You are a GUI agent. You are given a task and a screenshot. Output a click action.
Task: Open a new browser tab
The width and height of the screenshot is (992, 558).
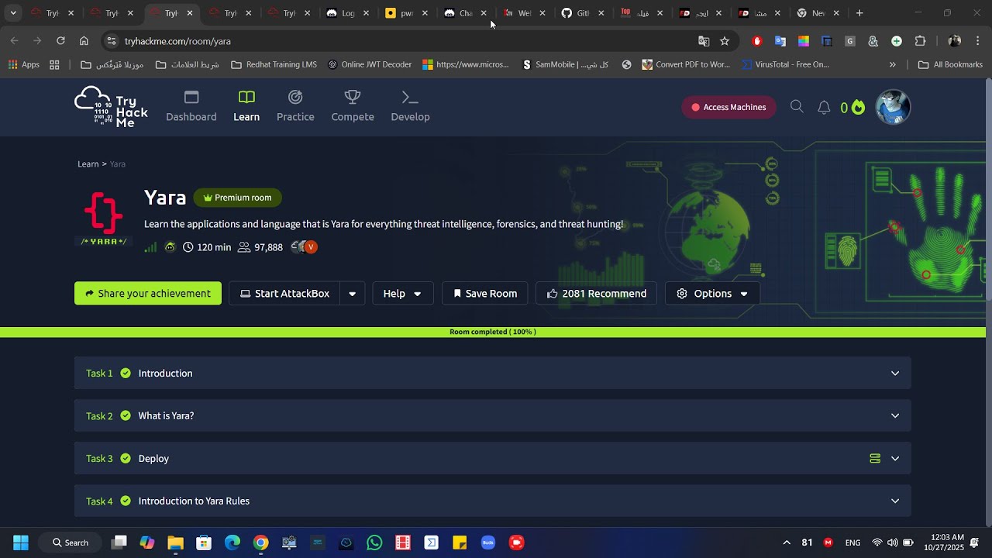[859, 13]
